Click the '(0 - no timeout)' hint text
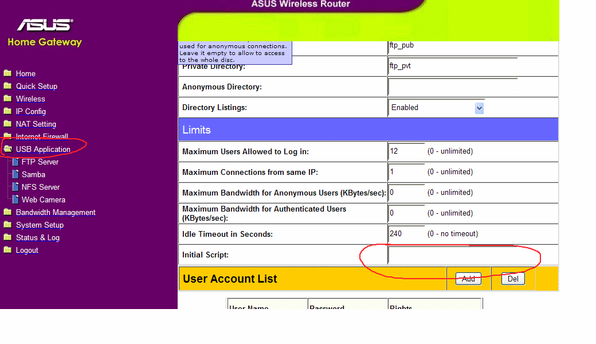596x344 pixels. click(x=453, y=234)
